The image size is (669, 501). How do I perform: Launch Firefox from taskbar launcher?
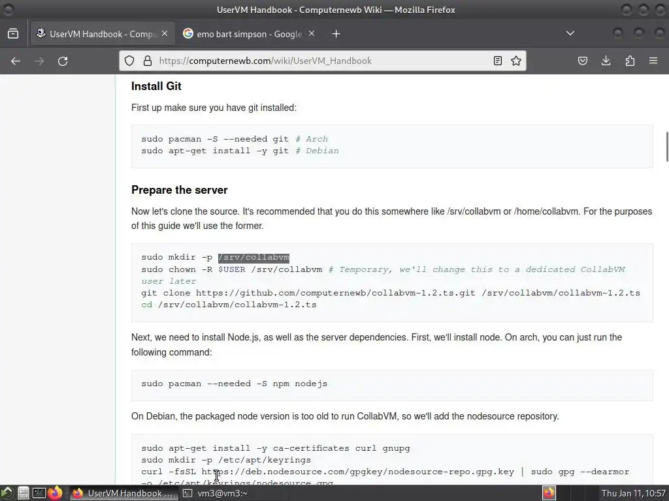click(x=55, y=493)
